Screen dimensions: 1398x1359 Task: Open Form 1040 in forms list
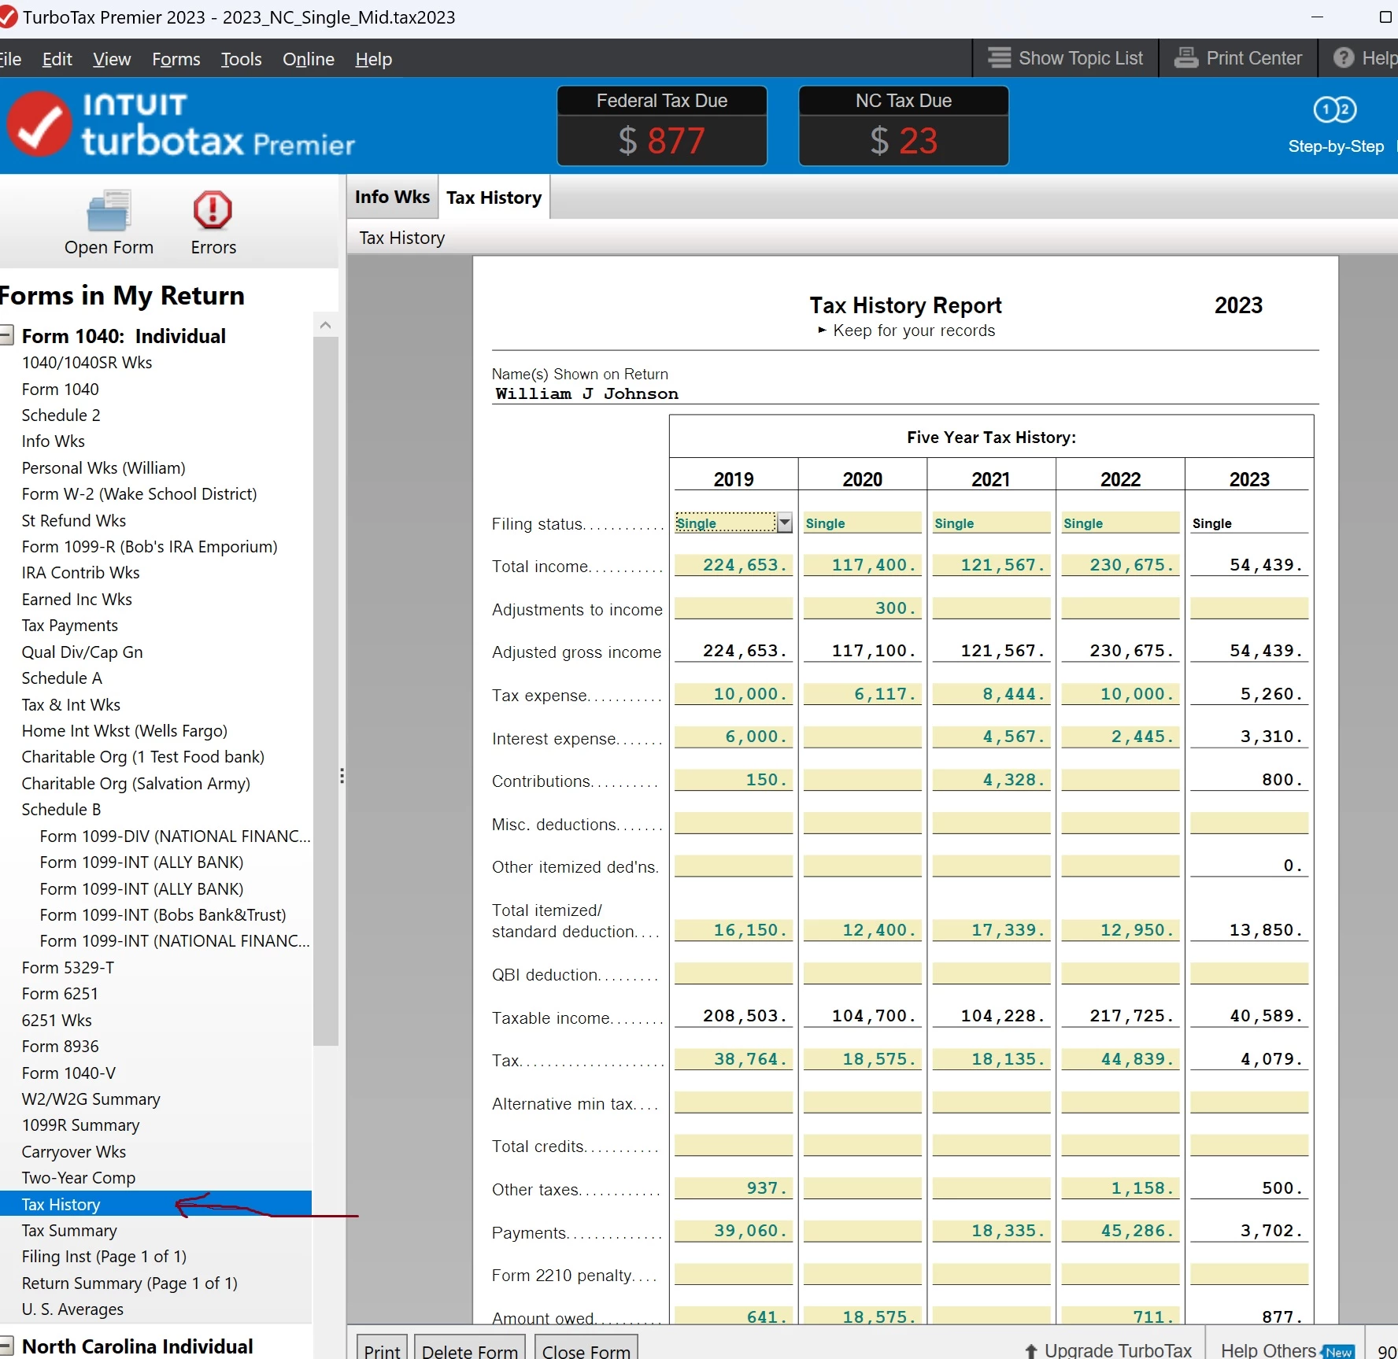tap(61, 389)
